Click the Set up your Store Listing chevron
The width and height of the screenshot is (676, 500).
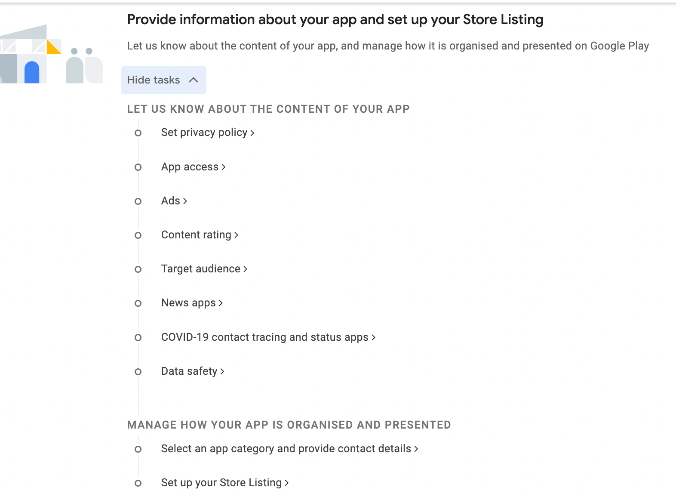[x=286, y=483]
